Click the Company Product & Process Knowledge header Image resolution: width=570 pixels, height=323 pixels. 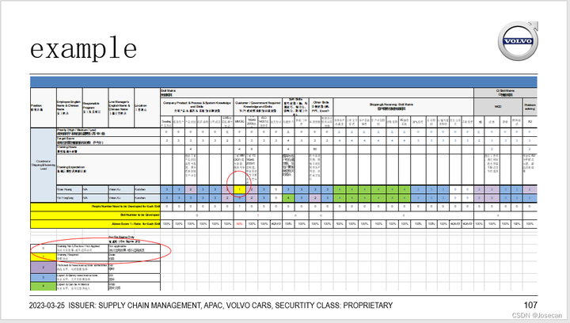[196, 107]
